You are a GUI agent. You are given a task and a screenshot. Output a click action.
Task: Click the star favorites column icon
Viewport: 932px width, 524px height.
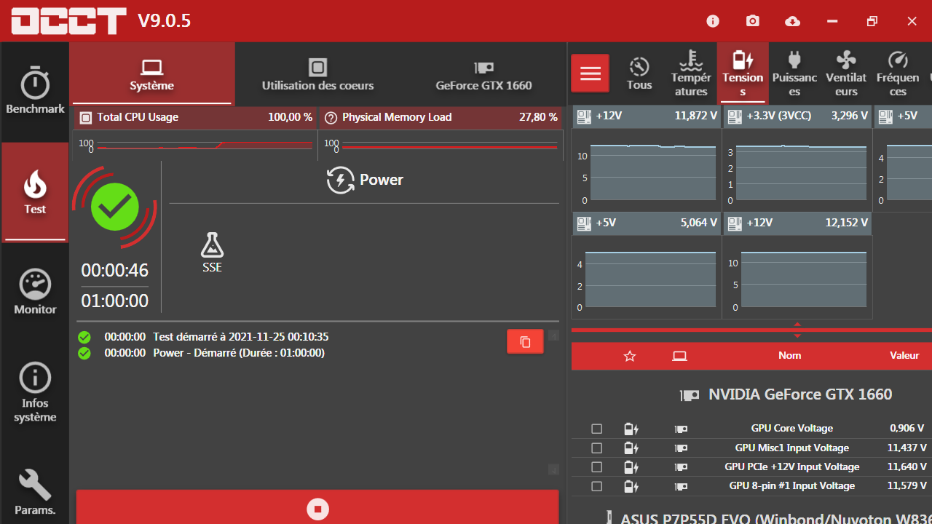(631, 356)
